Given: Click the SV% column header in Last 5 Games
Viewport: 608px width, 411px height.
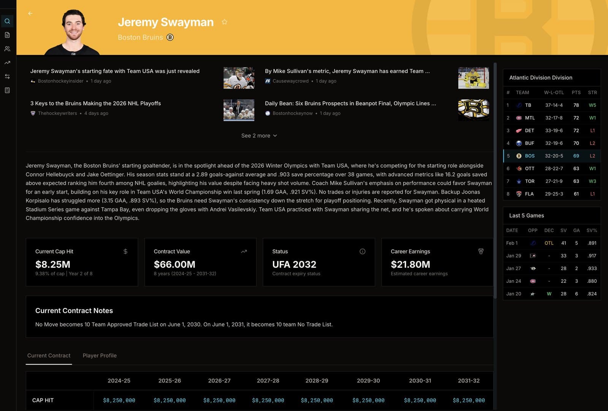Looking at the screenshot, I should pyautogui.click(x=592, y=230).
